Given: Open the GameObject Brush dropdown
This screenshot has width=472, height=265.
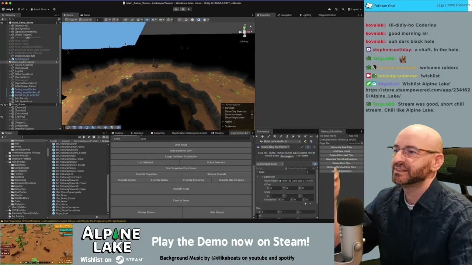Looking at the screenshot, I should (270, 164).
